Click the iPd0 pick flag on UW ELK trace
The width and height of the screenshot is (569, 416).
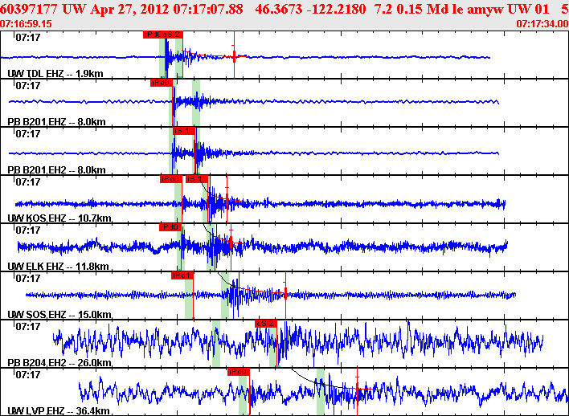170,227
